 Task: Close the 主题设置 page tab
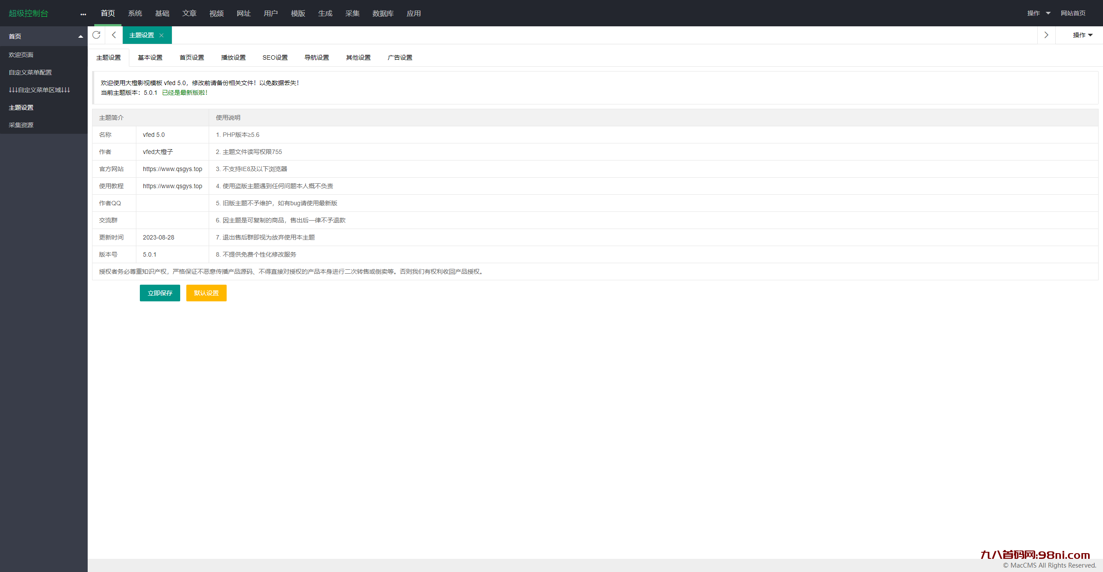click(x=161, y=36)
